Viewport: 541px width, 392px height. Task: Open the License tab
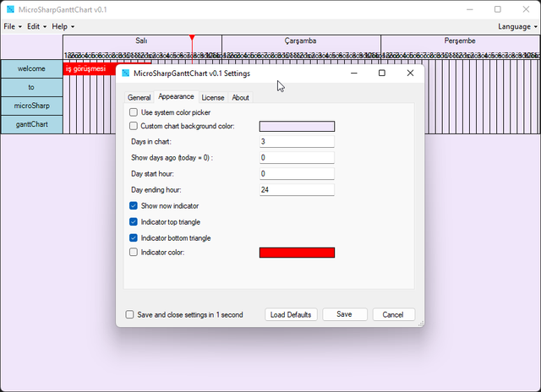pos(213,97)
